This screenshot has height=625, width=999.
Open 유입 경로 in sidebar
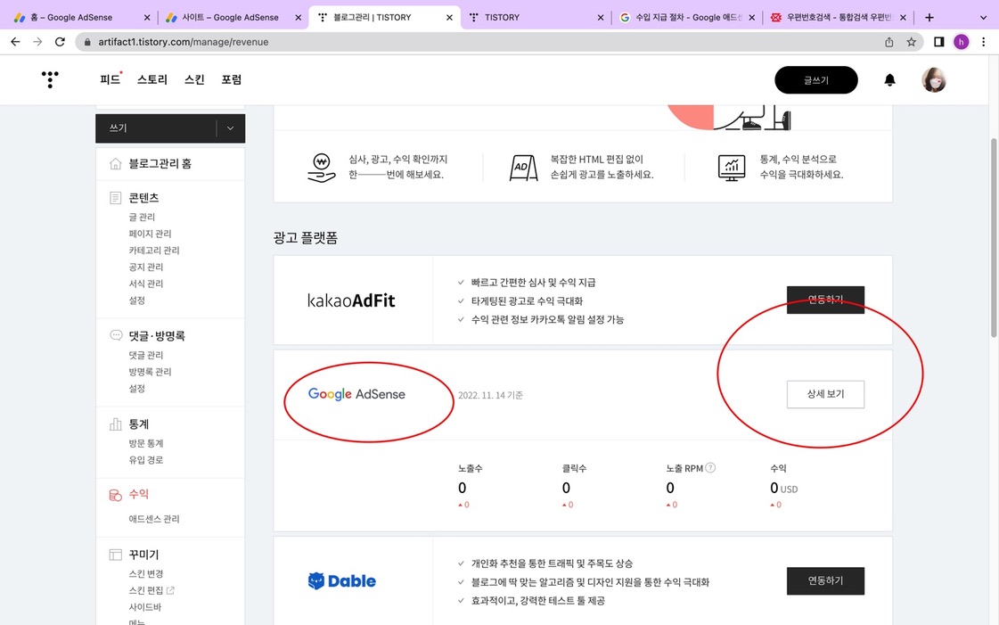pos(146,459)
